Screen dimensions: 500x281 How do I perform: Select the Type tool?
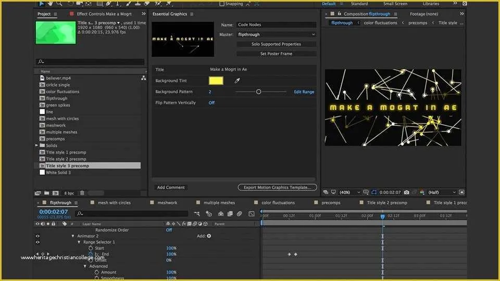tap(118, 4)
